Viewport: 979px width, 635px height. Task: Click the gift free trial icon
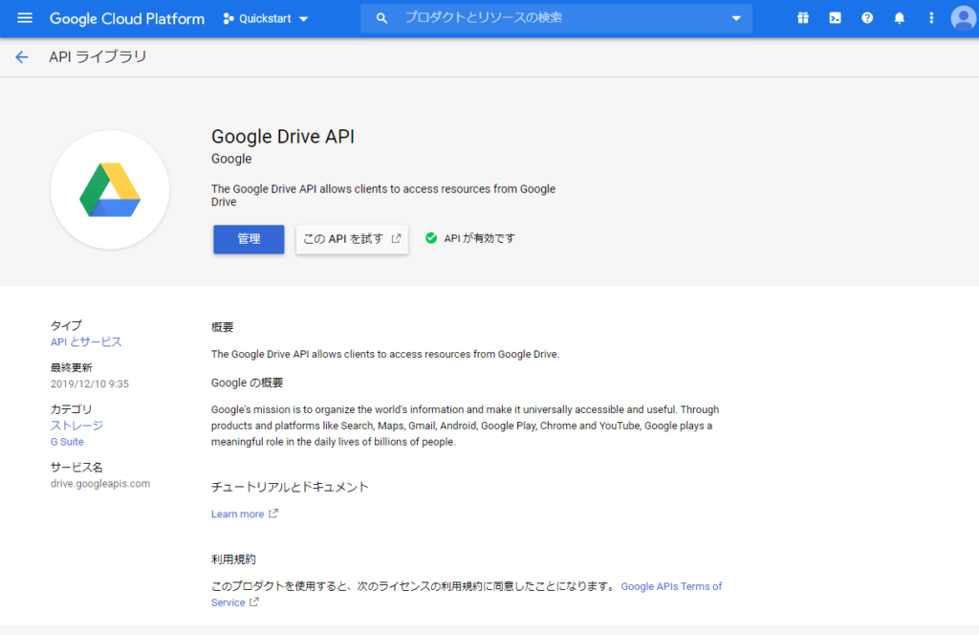[x=803, y=18]
